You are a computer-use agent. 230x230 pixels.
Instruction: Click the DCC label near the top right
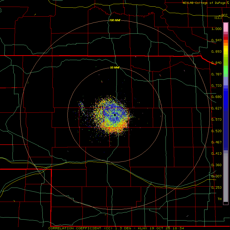pyautogui.click(x=224, y=15)
